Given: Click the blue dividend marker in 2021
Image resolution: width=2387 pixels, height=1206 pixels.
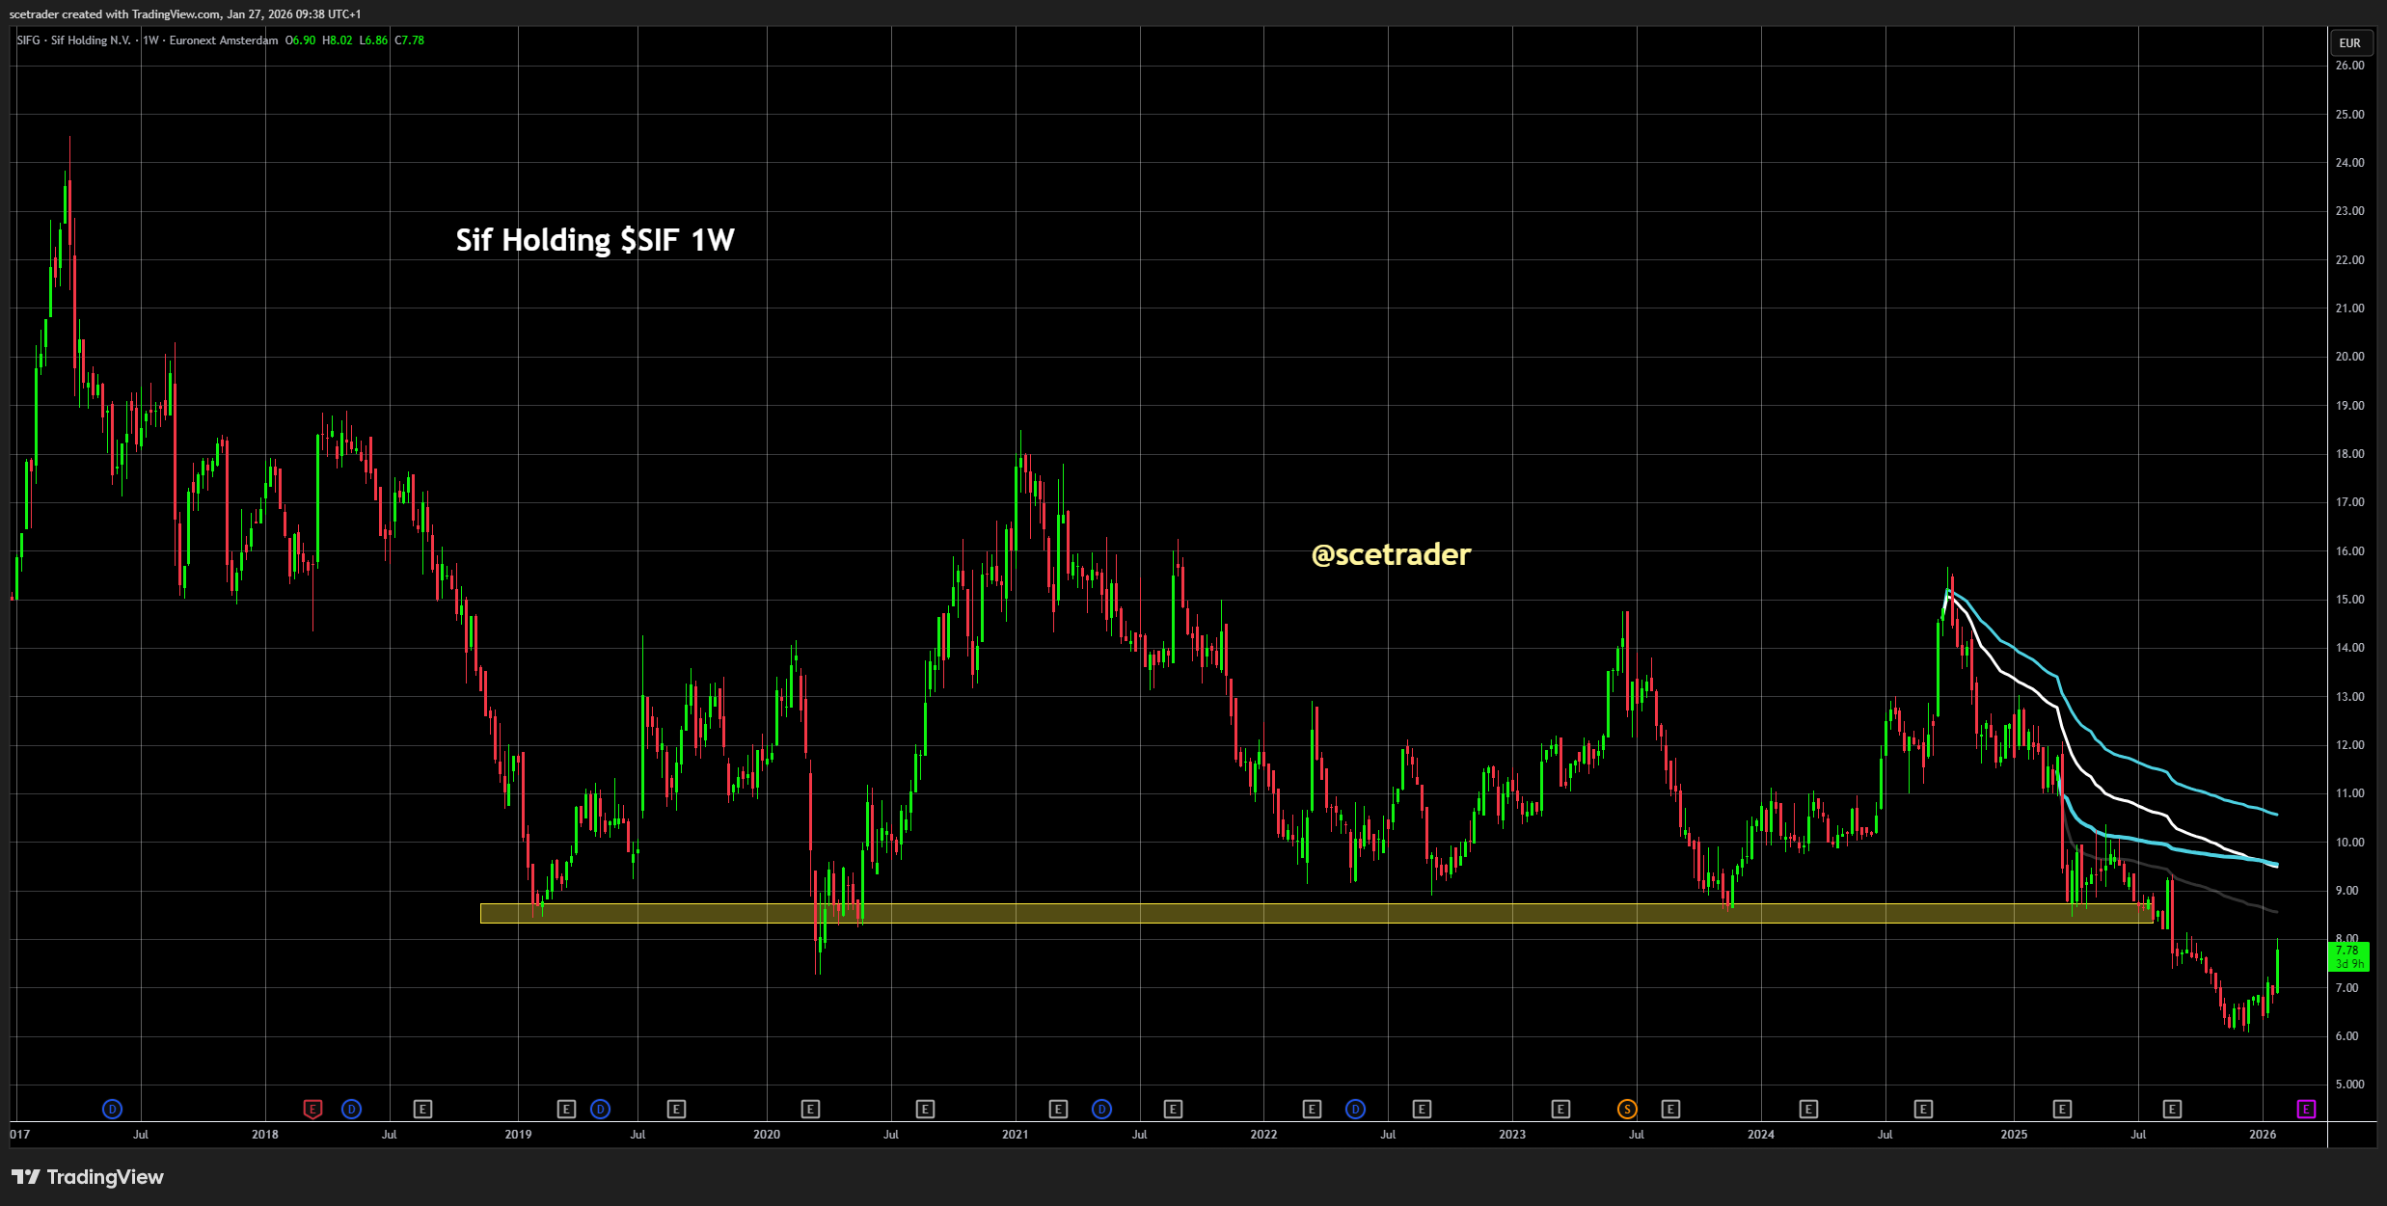Looking at the screenshot, I should pos(1101,1109).
